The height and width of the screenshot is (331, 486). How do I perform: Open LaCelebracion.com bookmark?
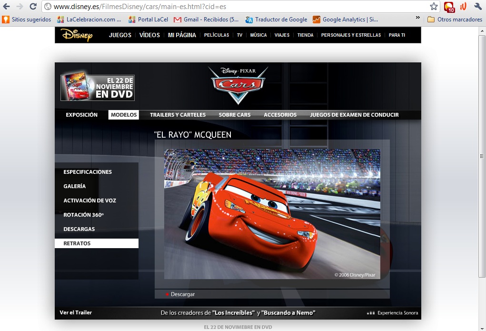tap(89, 20)
